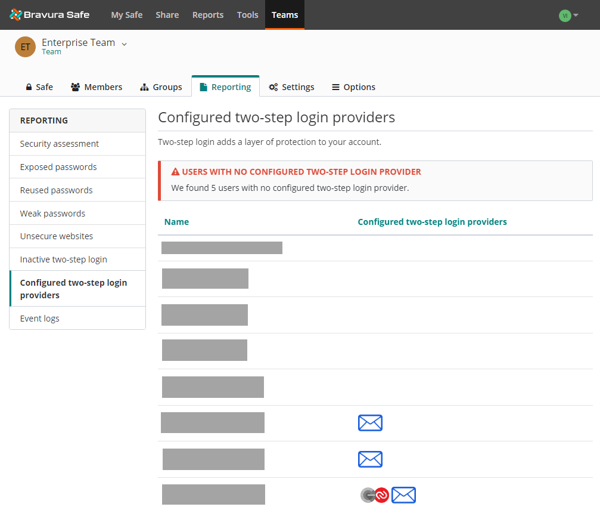Click the last redacted name in table

coord(213,495)
